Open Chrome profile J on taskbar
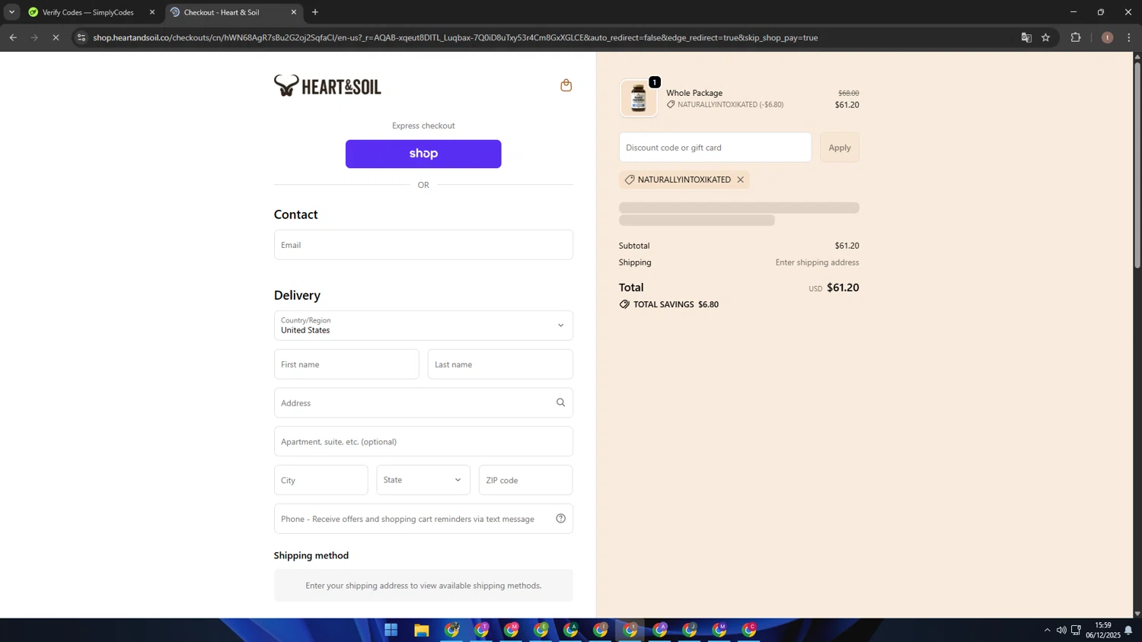Viewport: 1142px width, 642px height. (x=690, y=630)
